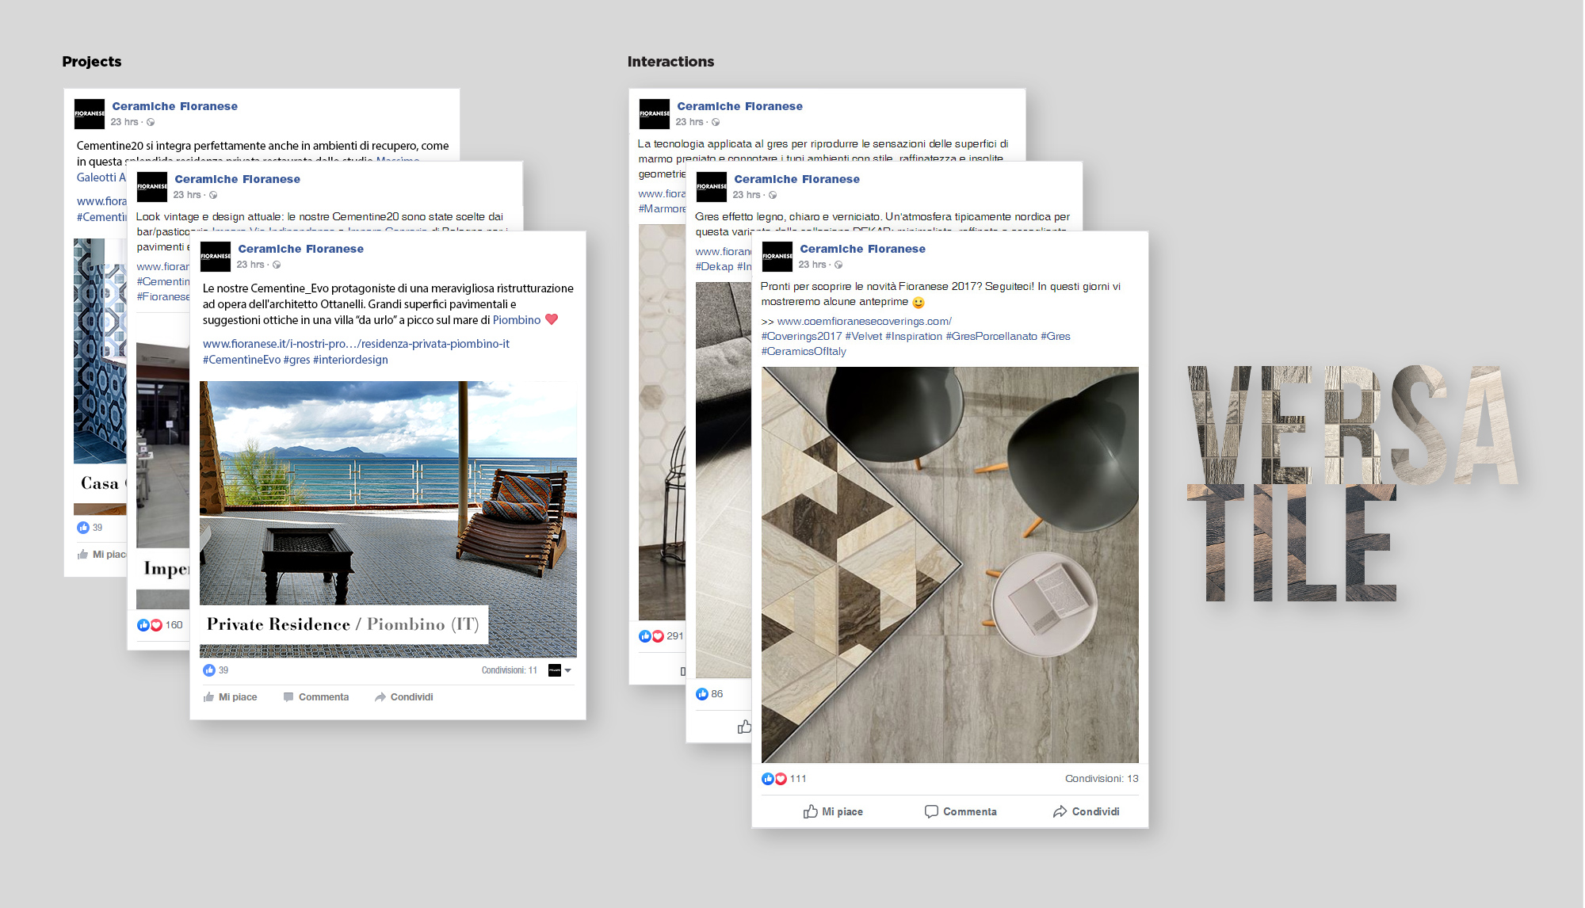Click #CeramicsOfItaly hashtag
The width and height of the screenshot is (1585, 908).
[x=804, y=352]
